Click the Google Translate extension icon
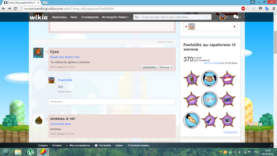 pos(267,9)
